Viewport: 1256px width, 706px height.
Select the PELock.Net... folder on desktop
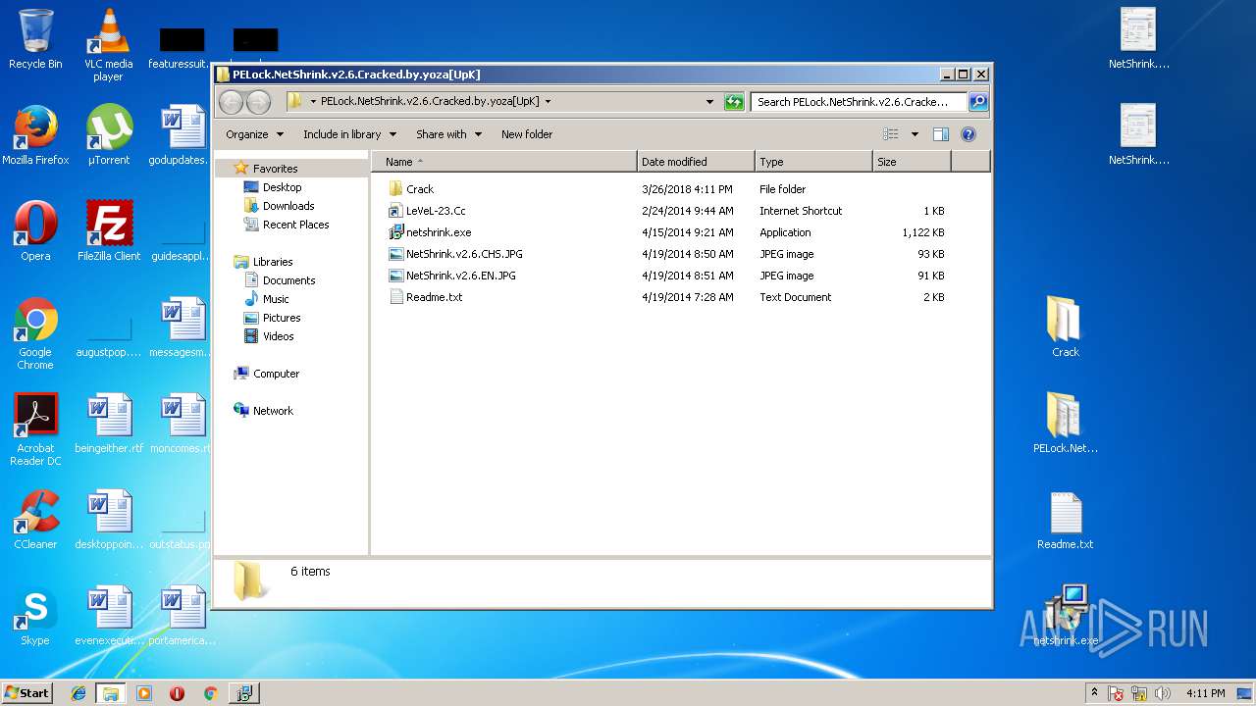[1065, 423]
